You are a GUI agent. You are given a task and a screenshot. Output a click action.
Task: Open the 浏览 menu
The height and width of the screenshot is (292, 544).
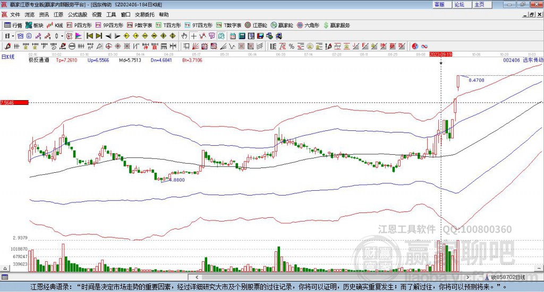(30, 14)
